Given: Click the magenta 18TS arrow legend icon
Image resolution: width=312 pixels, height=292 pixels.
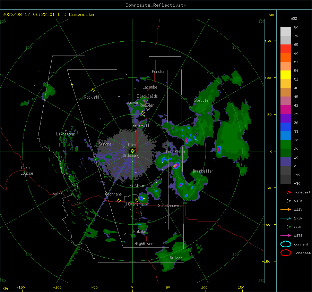Looking at the screenshot, I should point(286,236).
